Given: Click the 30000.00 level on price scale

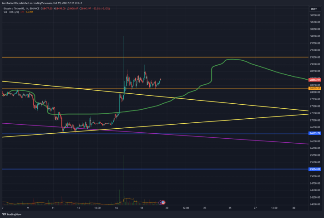Looking at the screenshot, I should coord(315,36).
